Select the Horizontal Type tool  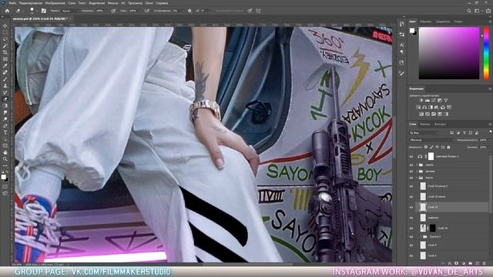tap(5, 132)
